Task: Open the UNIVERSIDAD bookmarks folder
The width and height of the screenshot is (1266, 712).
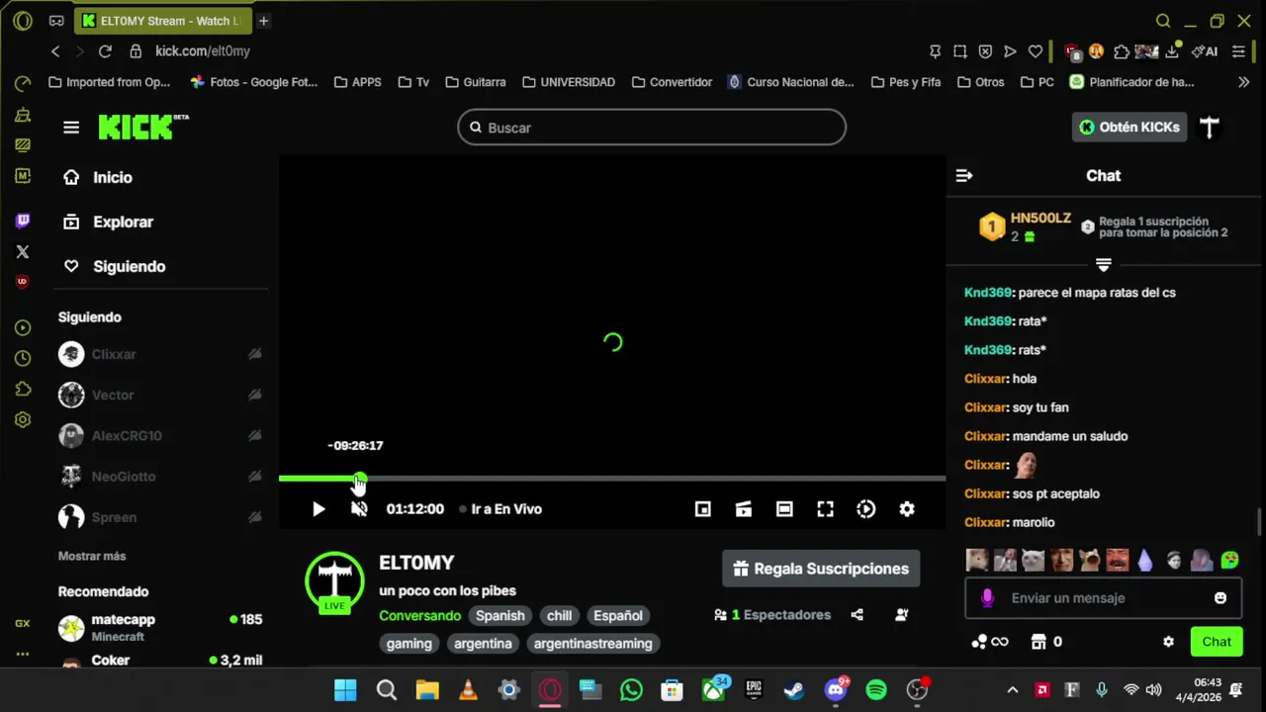Action: click(x=569, y=82)
